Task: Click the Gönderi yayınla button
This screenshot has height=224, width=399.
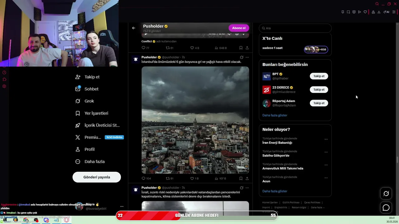Action: click(x=97, y=177)
